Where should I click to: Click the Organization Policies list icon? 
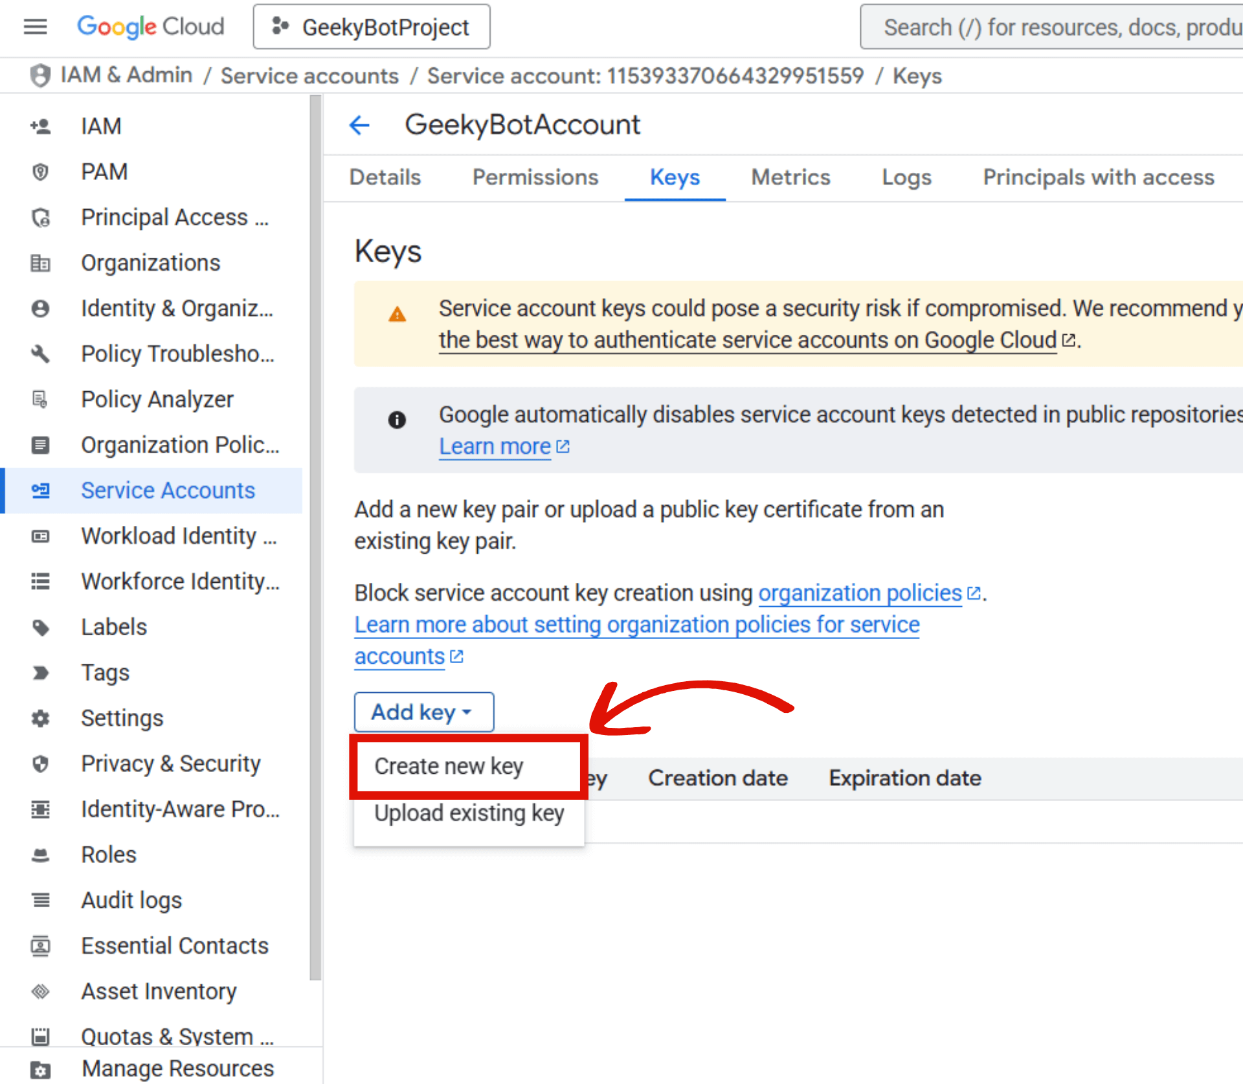point(40,445)
